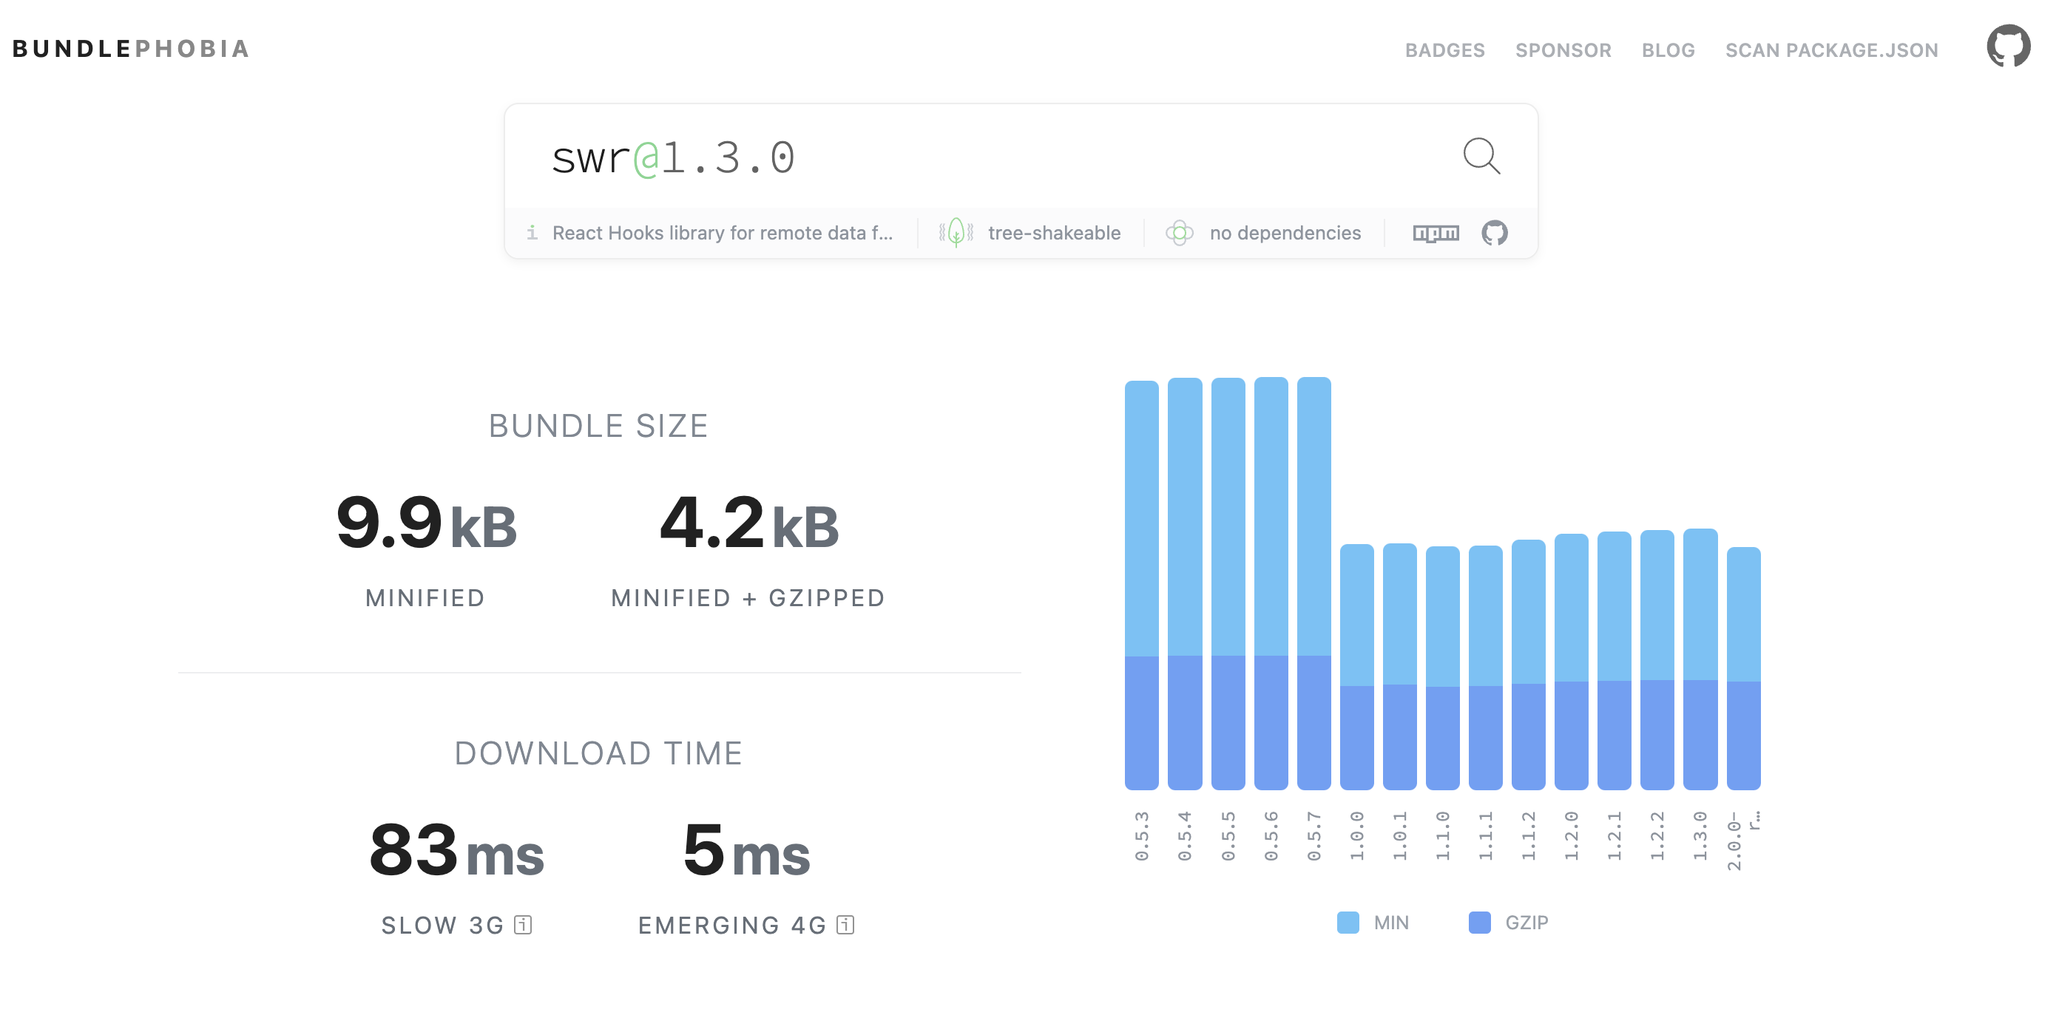Open the npm package page icon

point(1435,234)
